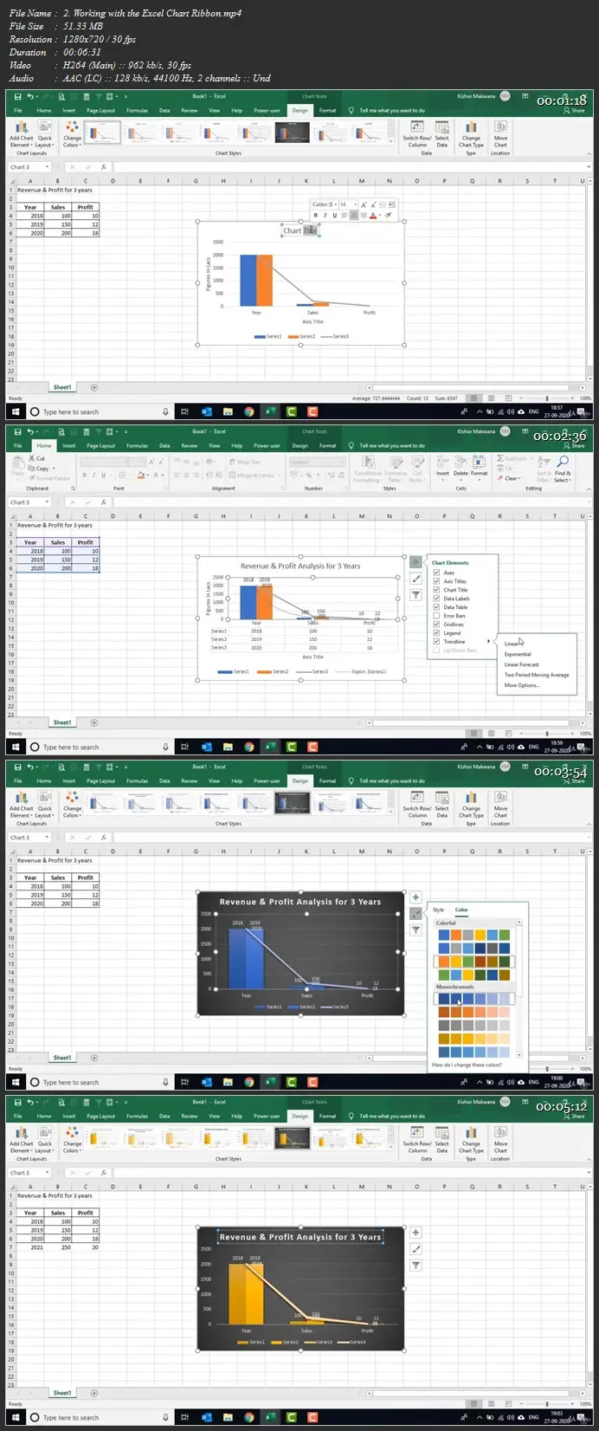Uncheck Axis Titles in the Chart Elements list
Screen dimensions: 599x1431
click(x=437, y=581)
